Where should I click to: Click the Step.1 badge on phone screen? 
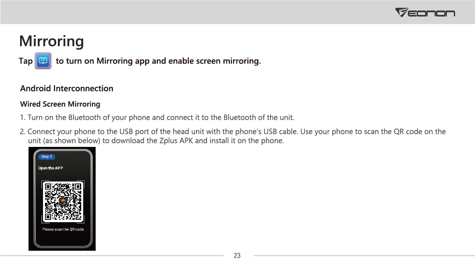46,157
